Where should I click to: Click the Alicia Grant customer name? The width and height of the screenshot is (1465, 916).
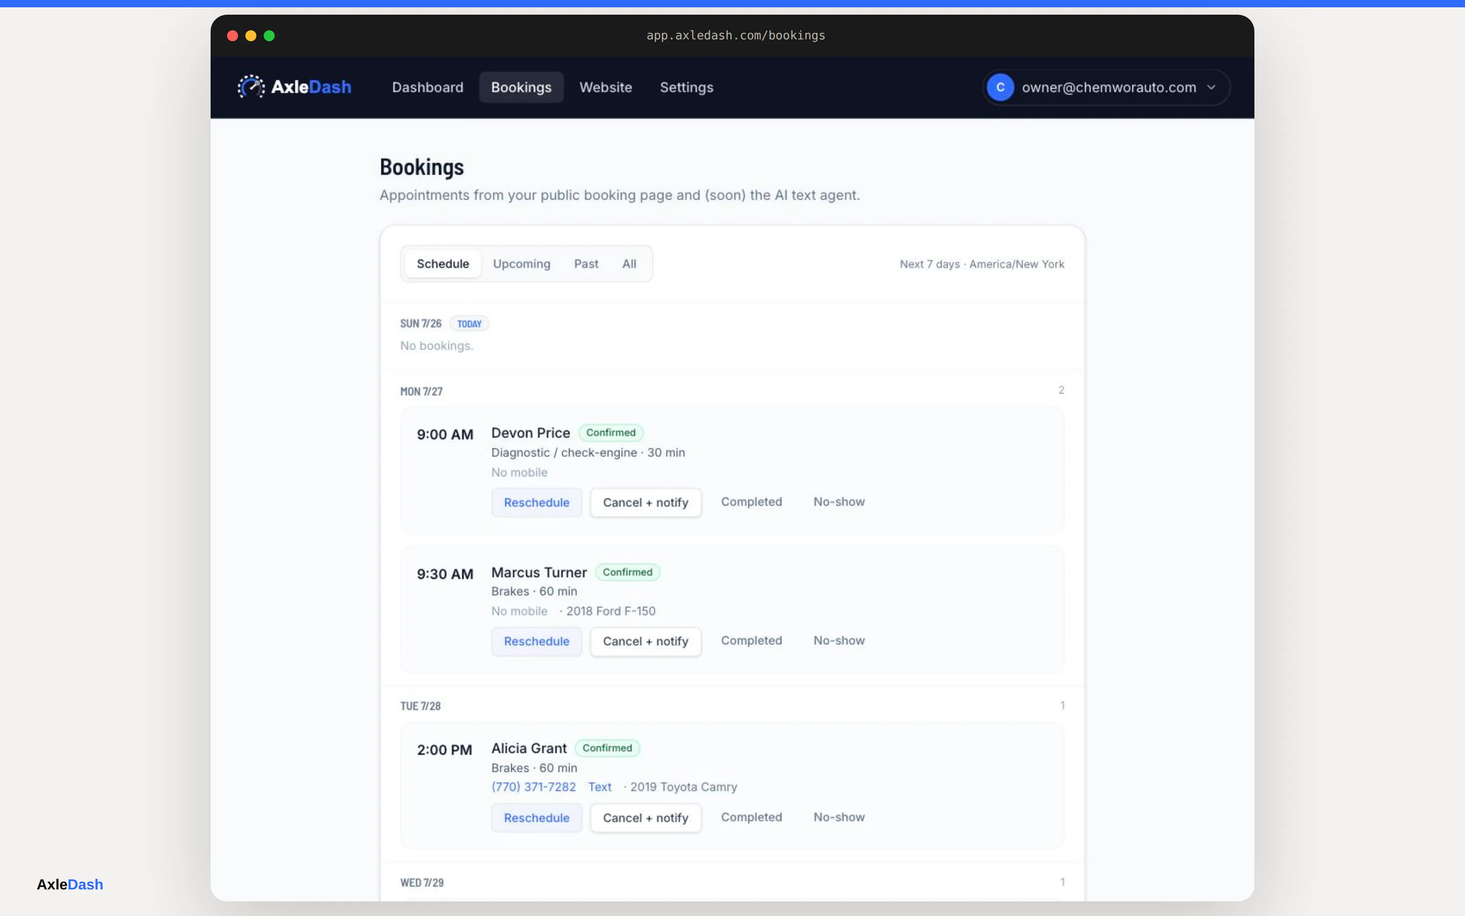529,748
